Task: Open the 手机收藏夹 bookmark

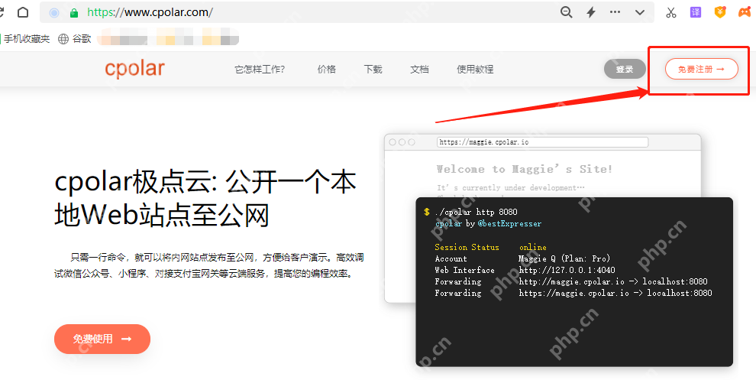Action: (25, 39)
